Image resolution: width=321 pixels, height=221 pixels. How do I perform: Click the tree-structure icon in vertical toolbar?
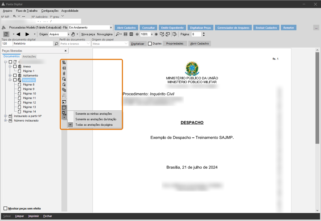64,62
